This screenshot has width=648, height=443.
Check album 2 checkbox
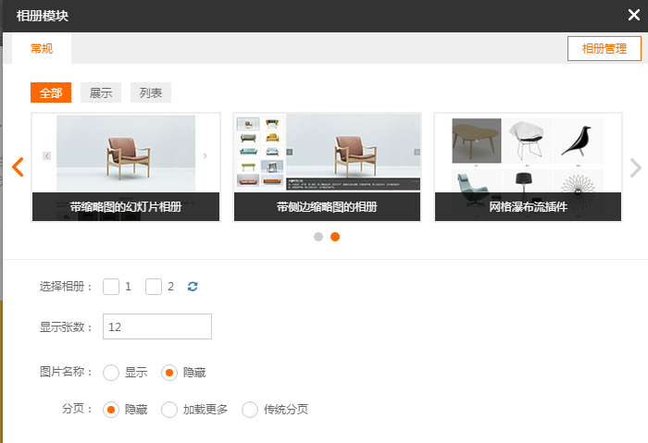click(x=154, y=287)
